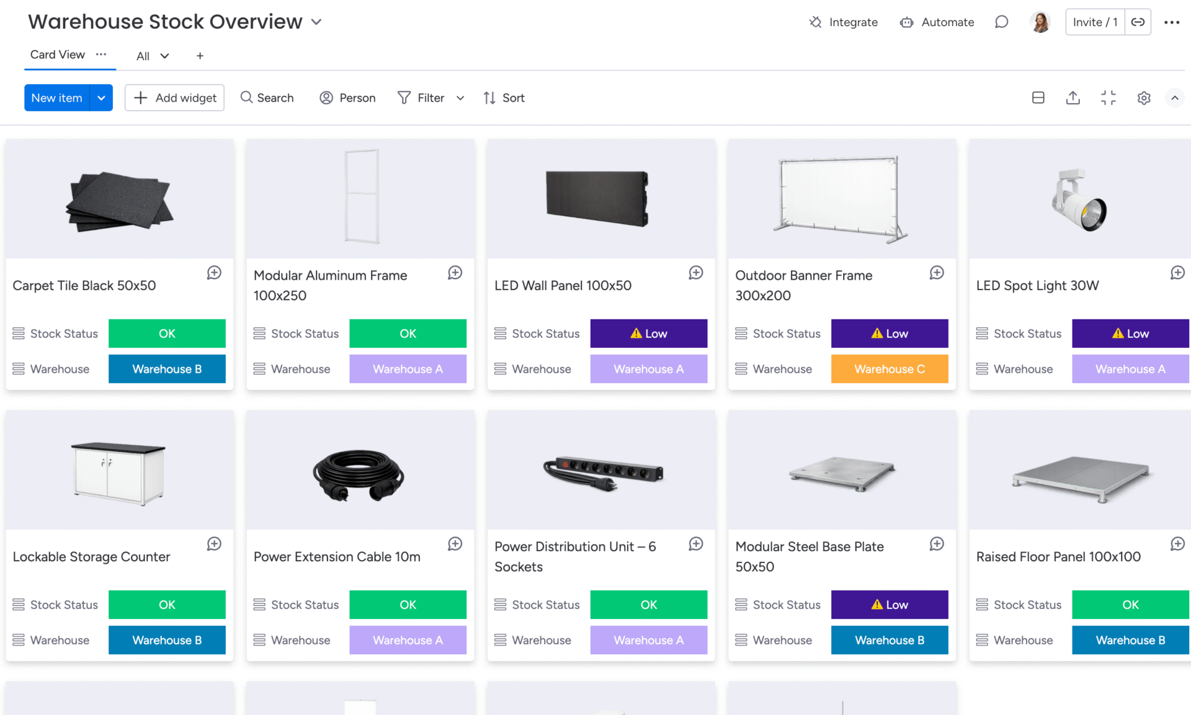
Task: Enter fullscreen board view
Action: 1108,97
